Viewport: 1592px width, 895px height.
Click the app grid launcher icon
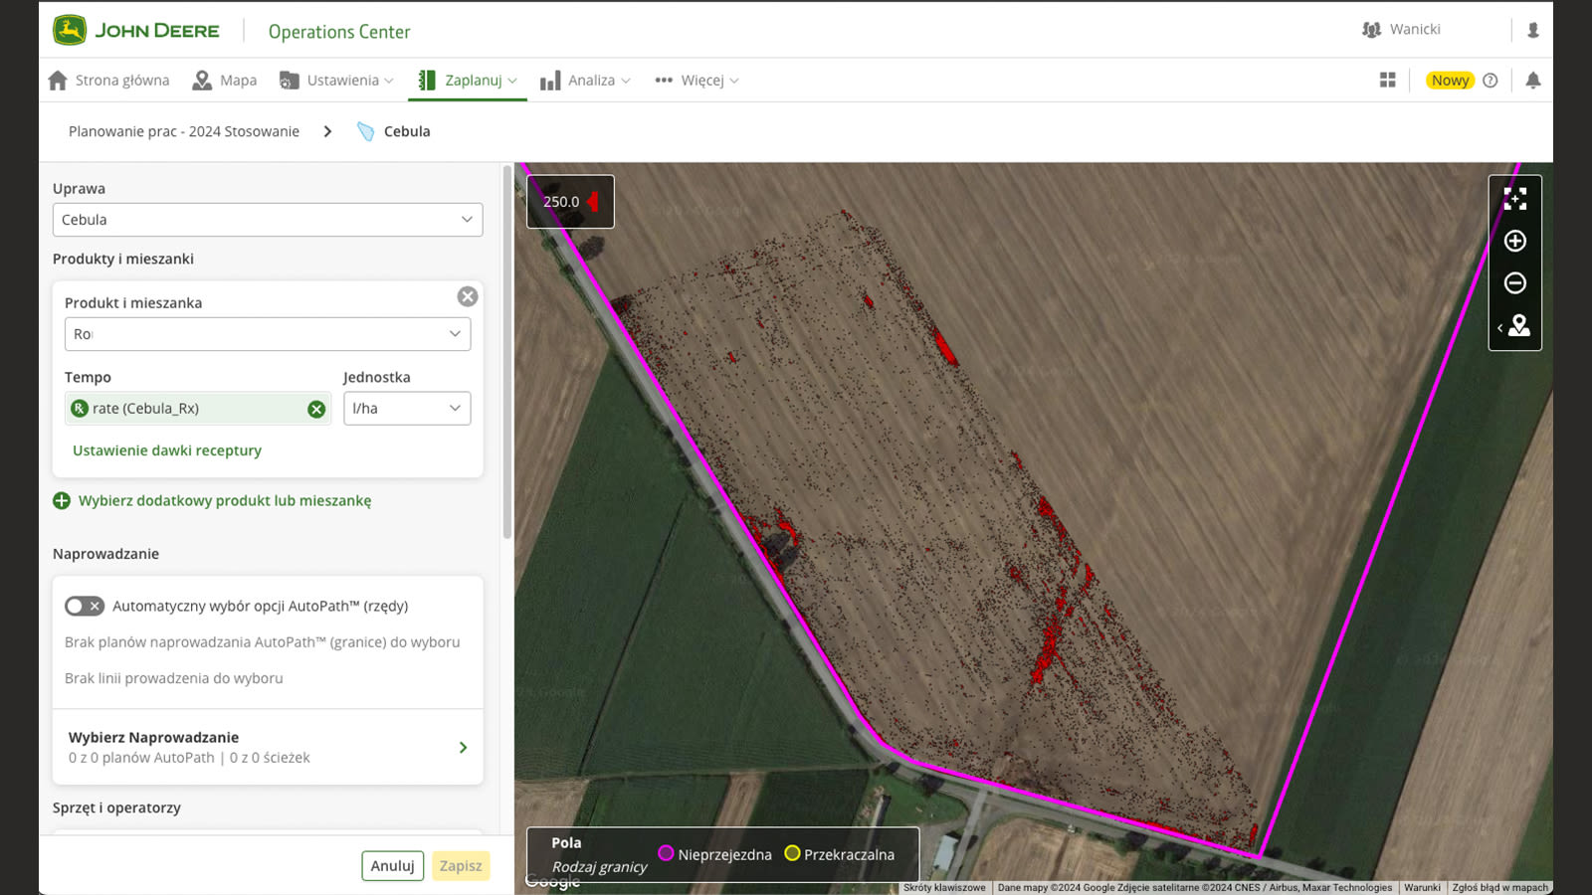1387,79
